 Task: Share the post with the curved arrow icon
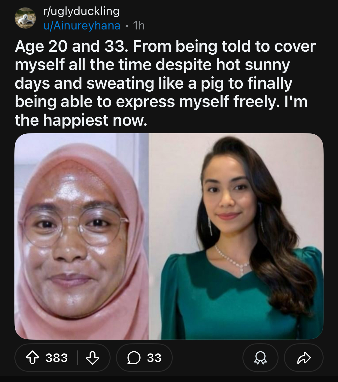[304, 358]
